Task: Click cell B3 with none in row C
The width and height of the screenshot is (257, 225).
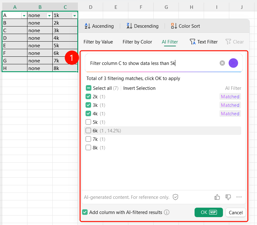Action: coord(40,30)
